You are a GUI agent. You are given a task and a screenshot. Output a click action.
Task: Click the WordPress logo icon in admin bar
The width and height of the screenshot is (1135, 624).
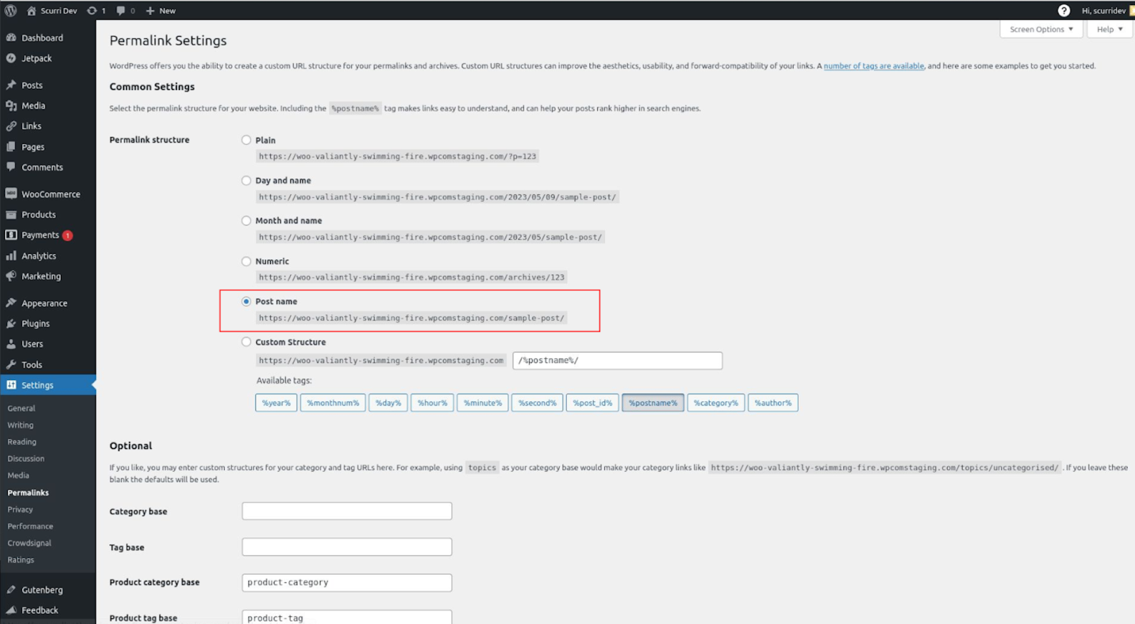click(x=11, y=11)
